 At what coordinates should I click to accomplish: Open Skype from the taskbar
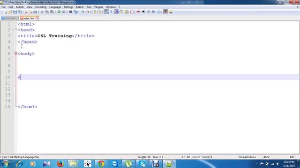142,164
